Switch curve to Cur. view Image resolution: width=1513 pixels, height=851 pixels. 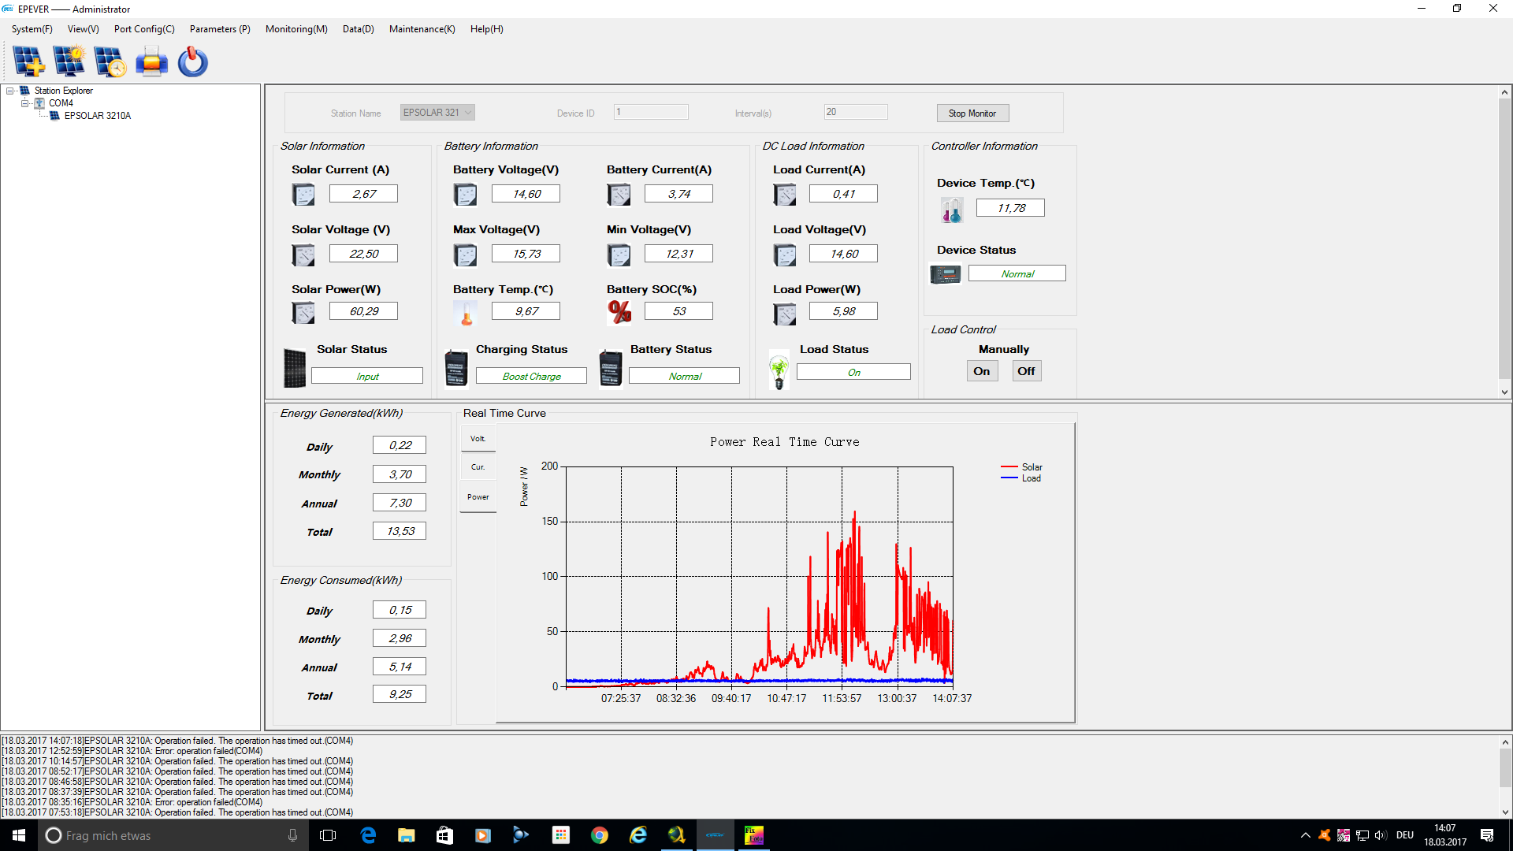(x=478, y=467)
